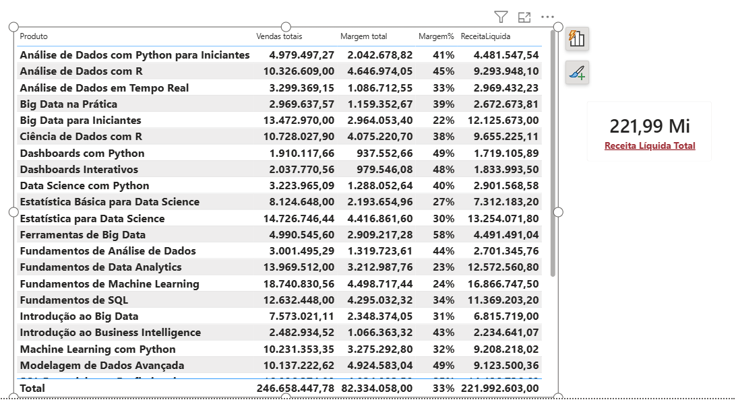Select the left-middle resize handle of table

[x=13, y=212]
